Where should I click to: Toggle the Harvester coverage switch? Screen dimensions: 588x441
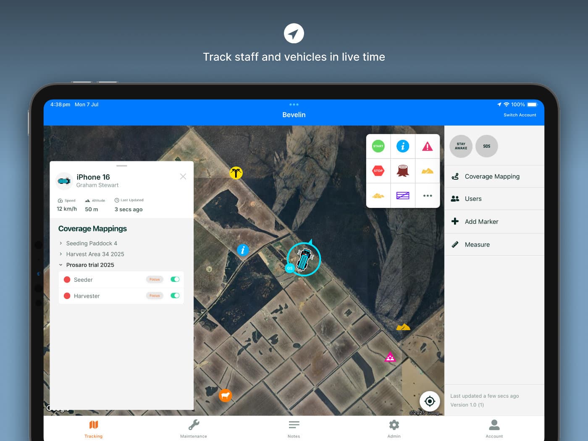[x=175, y=296]
